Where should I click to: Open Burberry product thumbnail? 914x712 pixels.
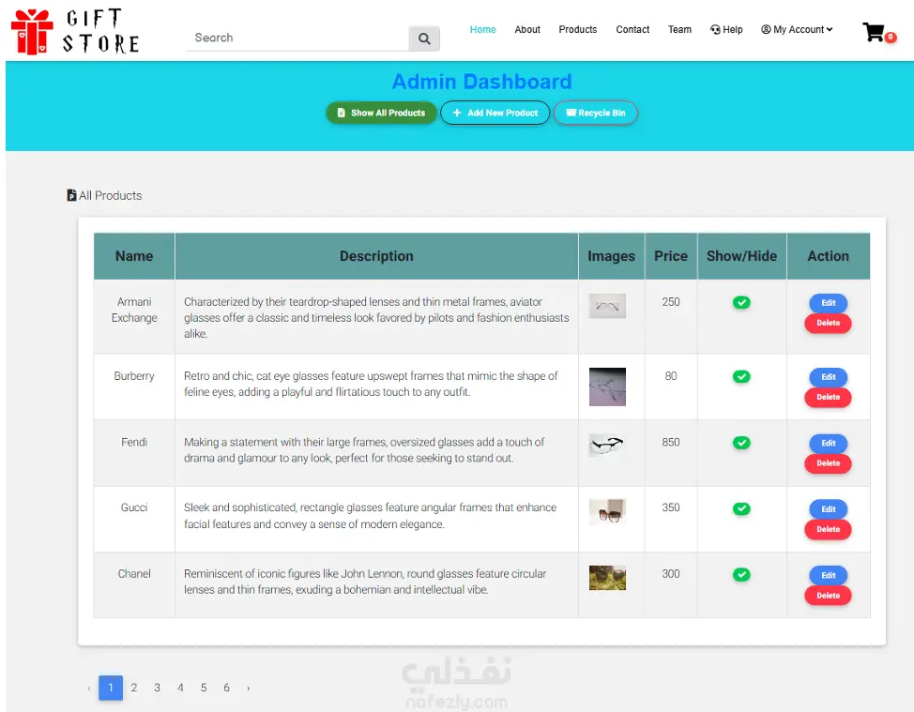pyautogui.click(x=607, y=386)
